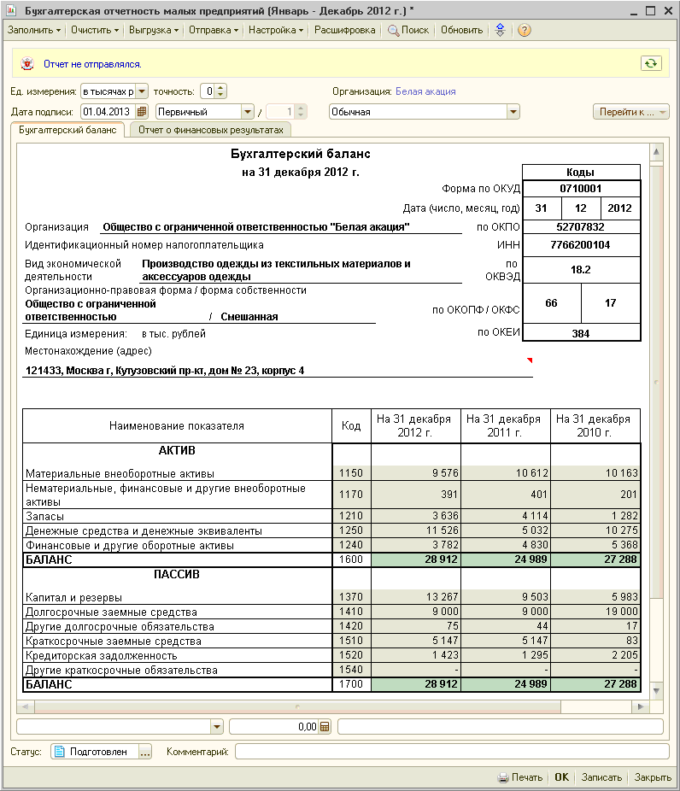Open the Заполнить menu
680x791 pixels.
point(34,30)
